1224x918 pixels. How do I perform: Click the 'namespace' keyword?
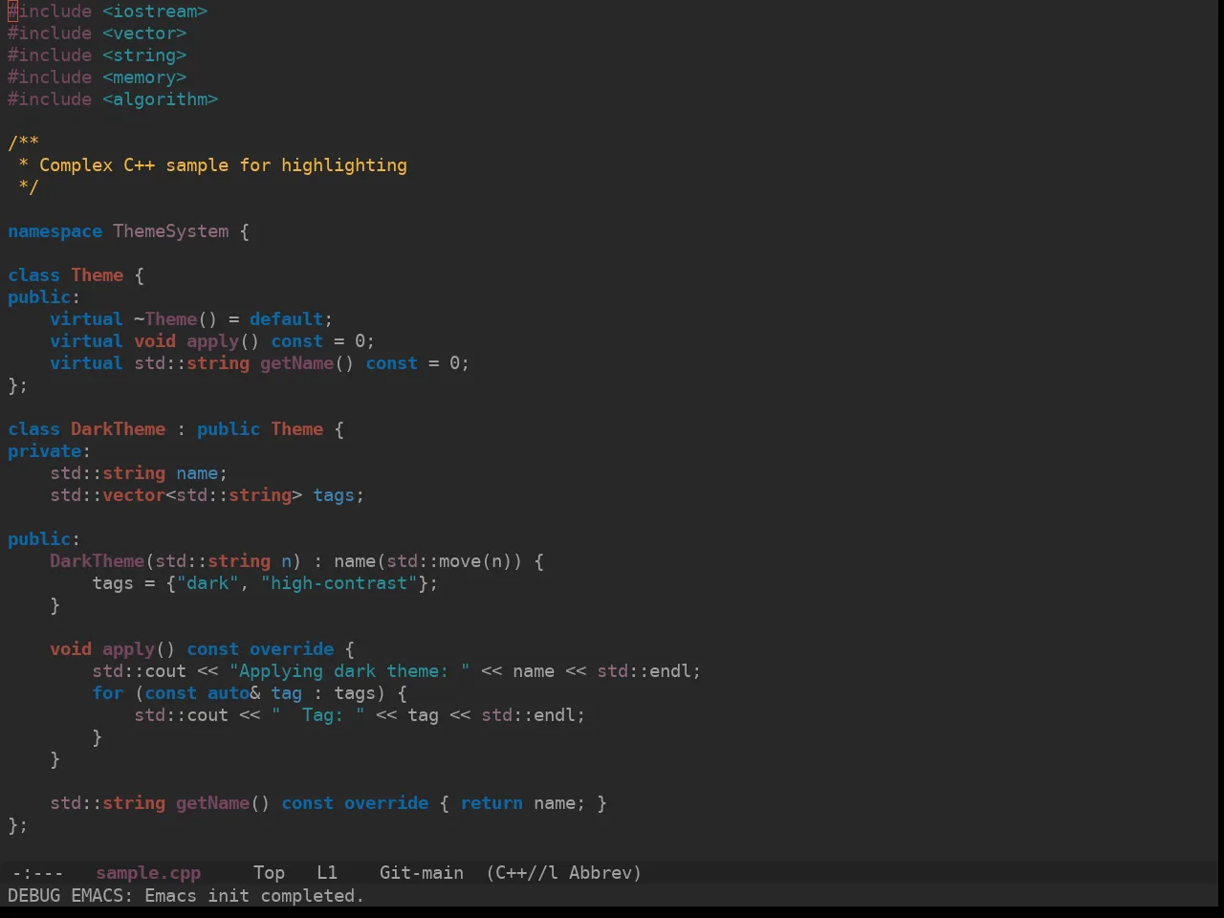[x=55, y=231]
